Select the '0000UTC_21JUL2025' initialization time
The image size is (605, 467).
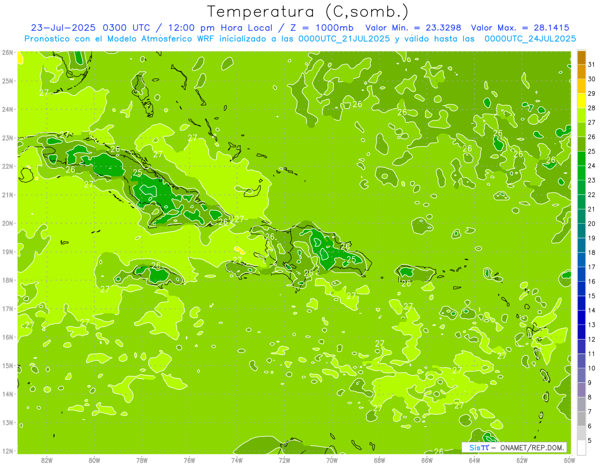point(344,38)
